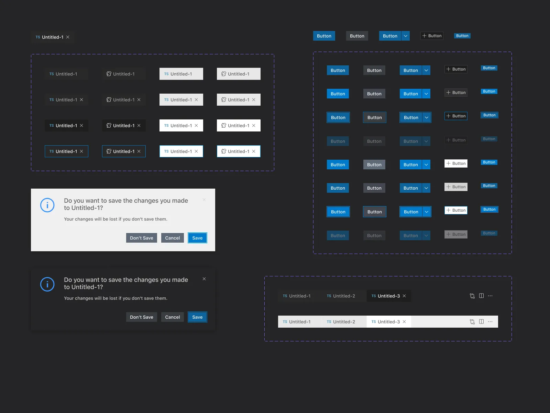Click the TS language icon on the standalone Untitled-1 tab
Screen dimensions: 550x413
(38, 37)
